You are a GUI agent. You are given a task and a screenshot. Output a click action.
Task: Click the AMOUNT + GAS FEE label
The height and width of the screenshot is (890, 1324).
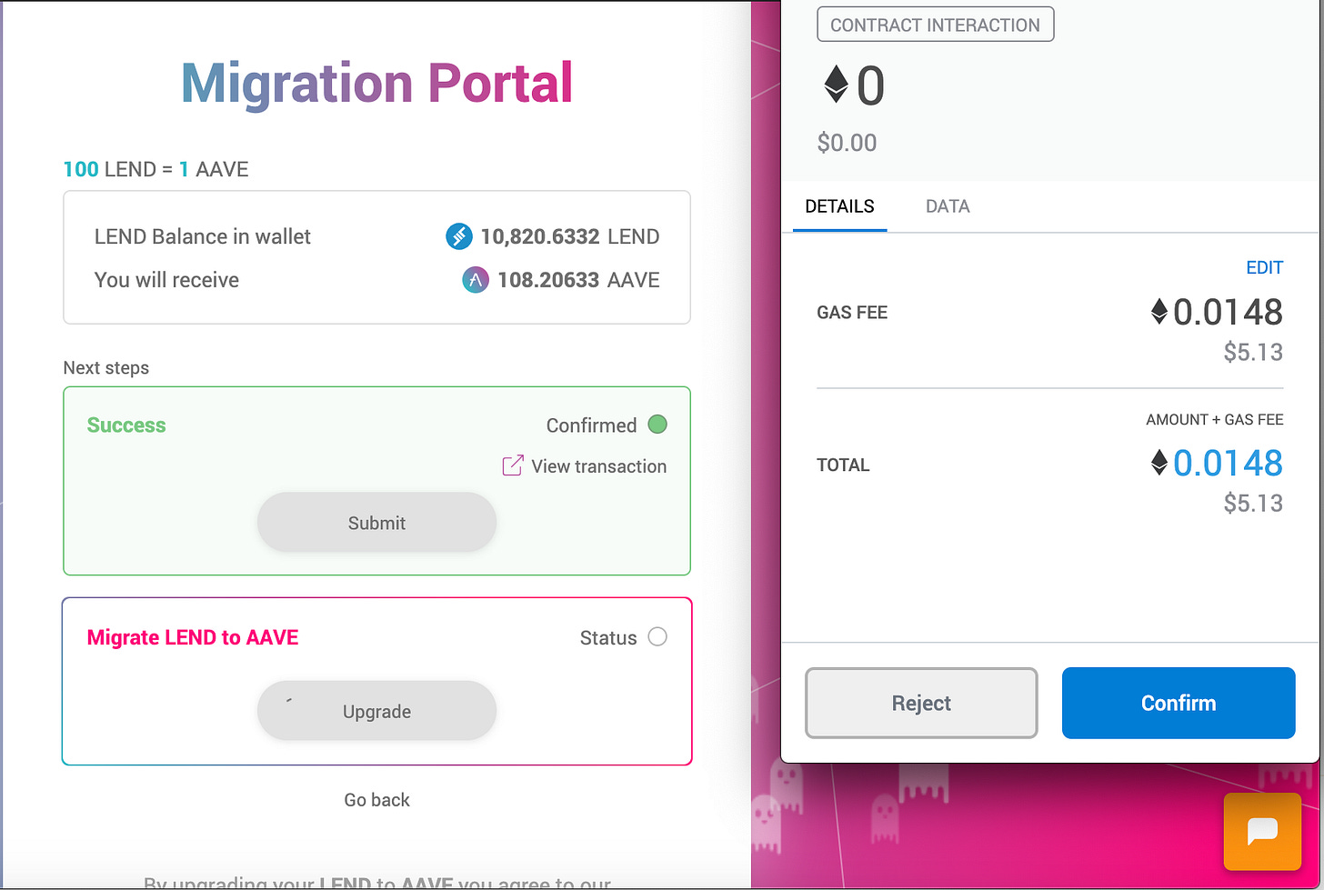point(1215,420)
